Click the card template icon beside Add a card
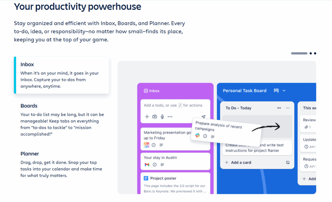 click(288, 163)
